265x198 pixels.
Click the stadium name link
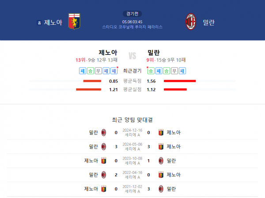click(x=132, y=27)
